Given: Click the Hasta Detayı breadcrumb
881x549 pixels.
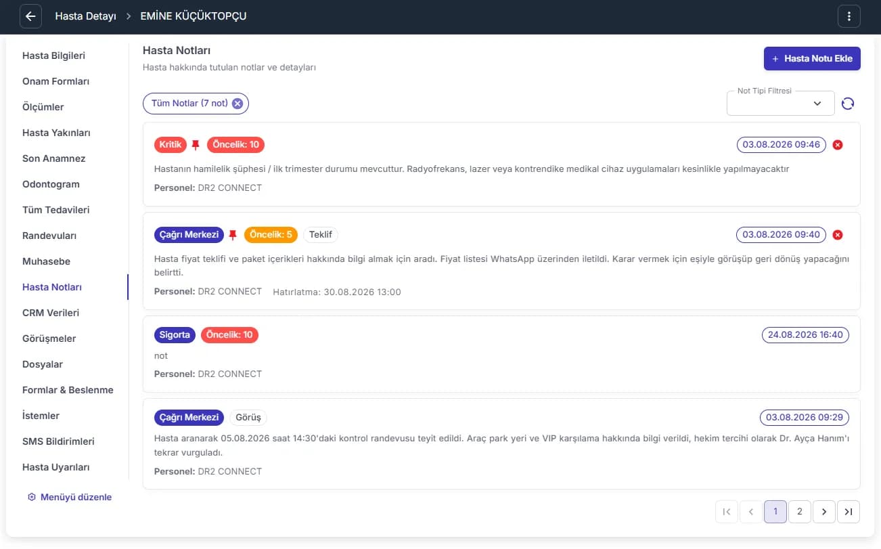Looking at the screenshot, I should [86, 16].
